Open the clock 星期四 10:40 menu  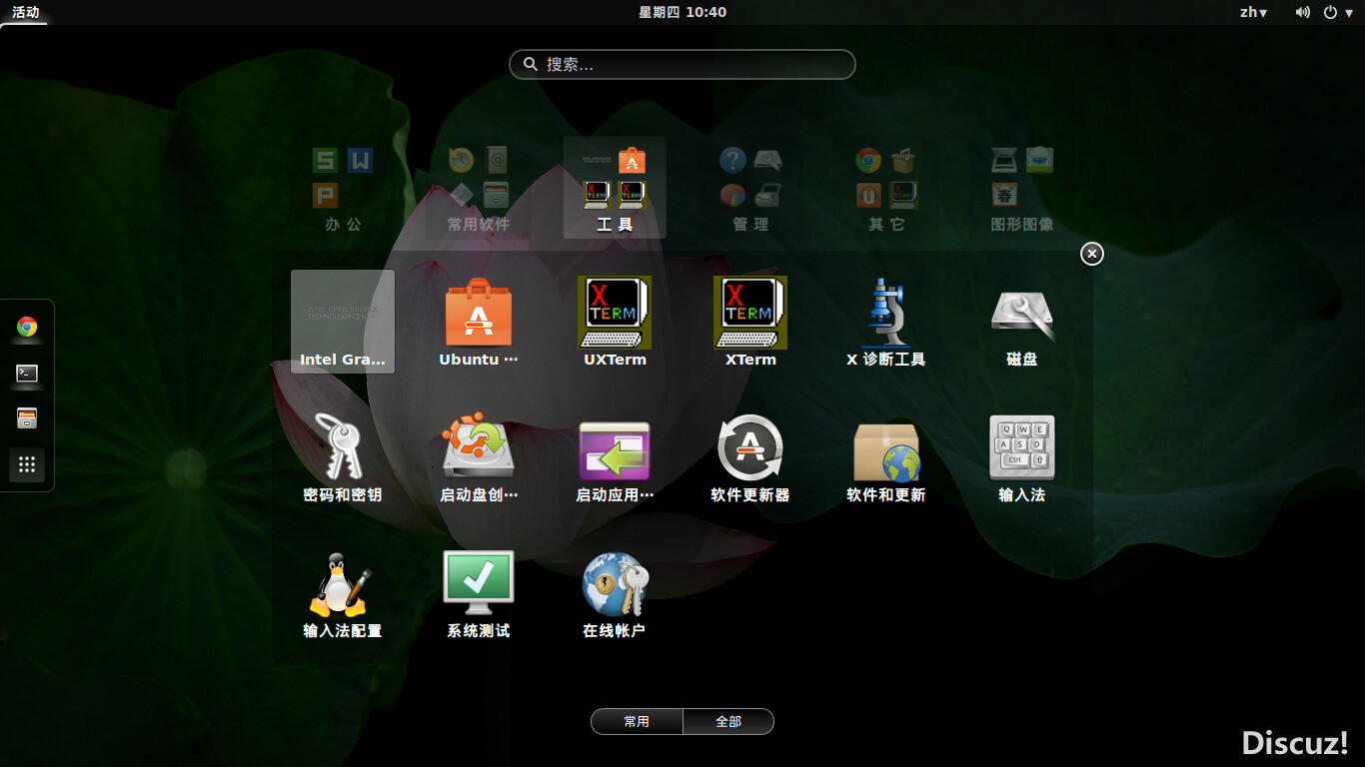pos(682,12)
